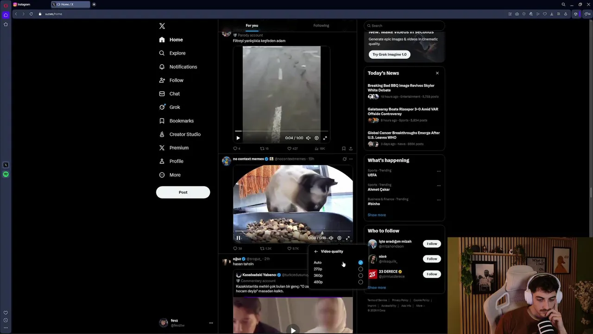Share the Filtreyi yanlışlıkla post
This screenshot has height=334, width=593.
pyautogui.click(x=351, y=148)
